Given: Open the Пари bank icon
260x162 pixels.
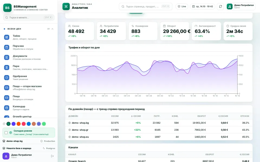Looking at the screenshot, I should pos(6,67).
